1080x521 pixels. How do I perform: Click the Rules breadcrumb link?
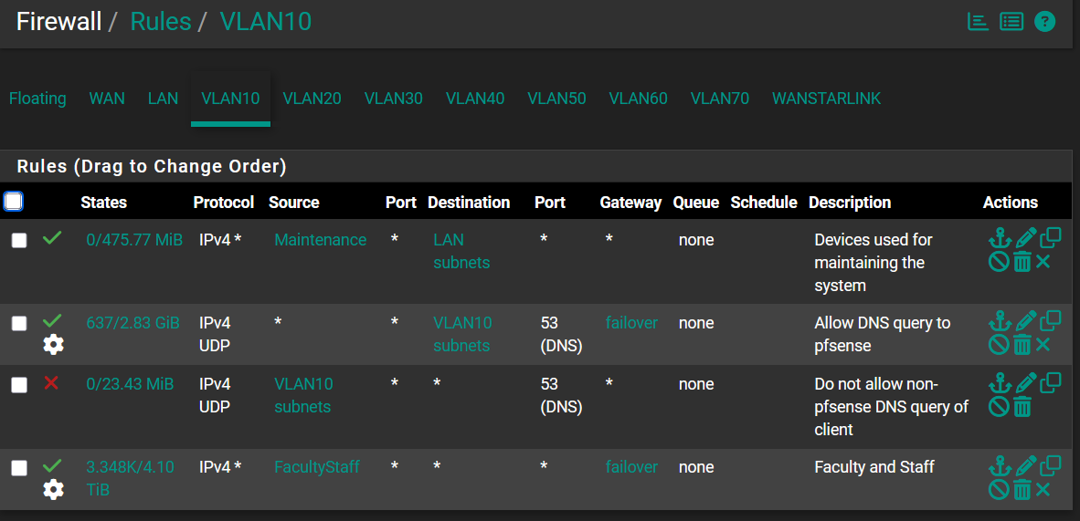coord(161,21)
